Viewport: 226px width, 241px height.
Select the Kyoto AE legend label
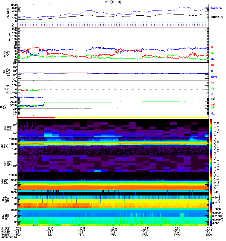216,8
